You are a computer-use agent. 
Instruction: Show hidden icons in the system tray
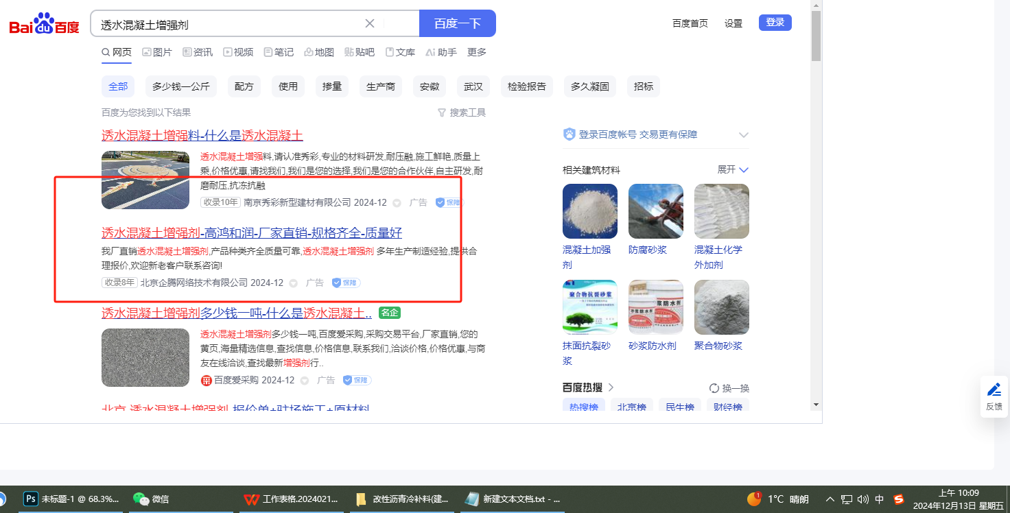point(830,499)
